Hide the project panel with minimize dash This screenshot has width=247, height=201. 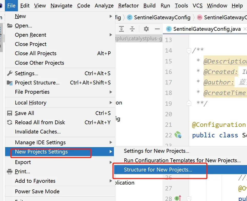157,29
